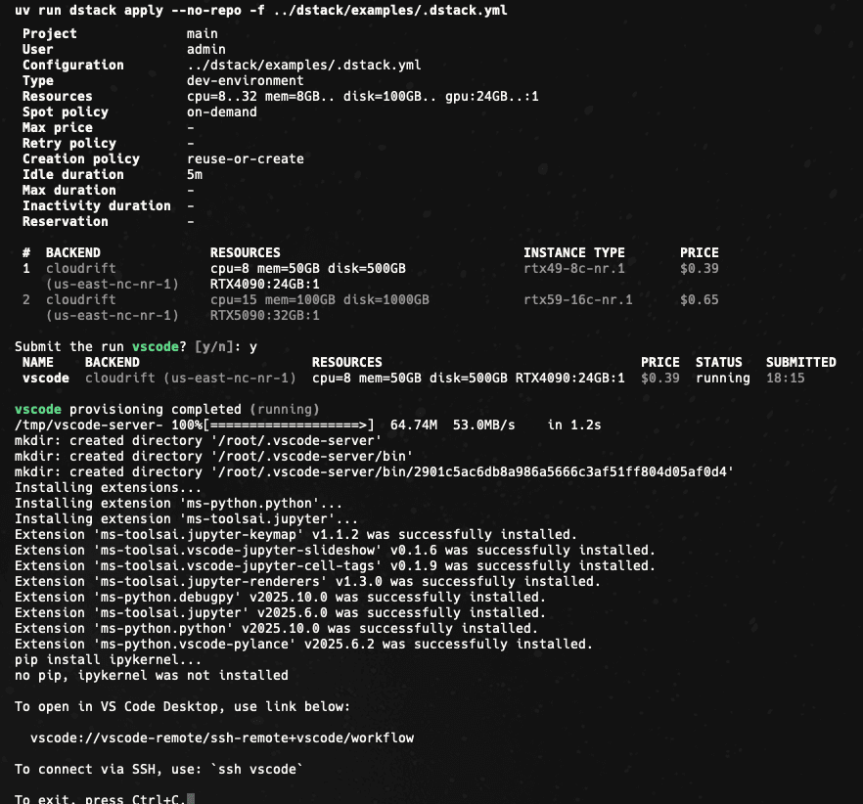Click the submitted time '18:15'
This screenshot has height=804, width=863.
(786, 379)
